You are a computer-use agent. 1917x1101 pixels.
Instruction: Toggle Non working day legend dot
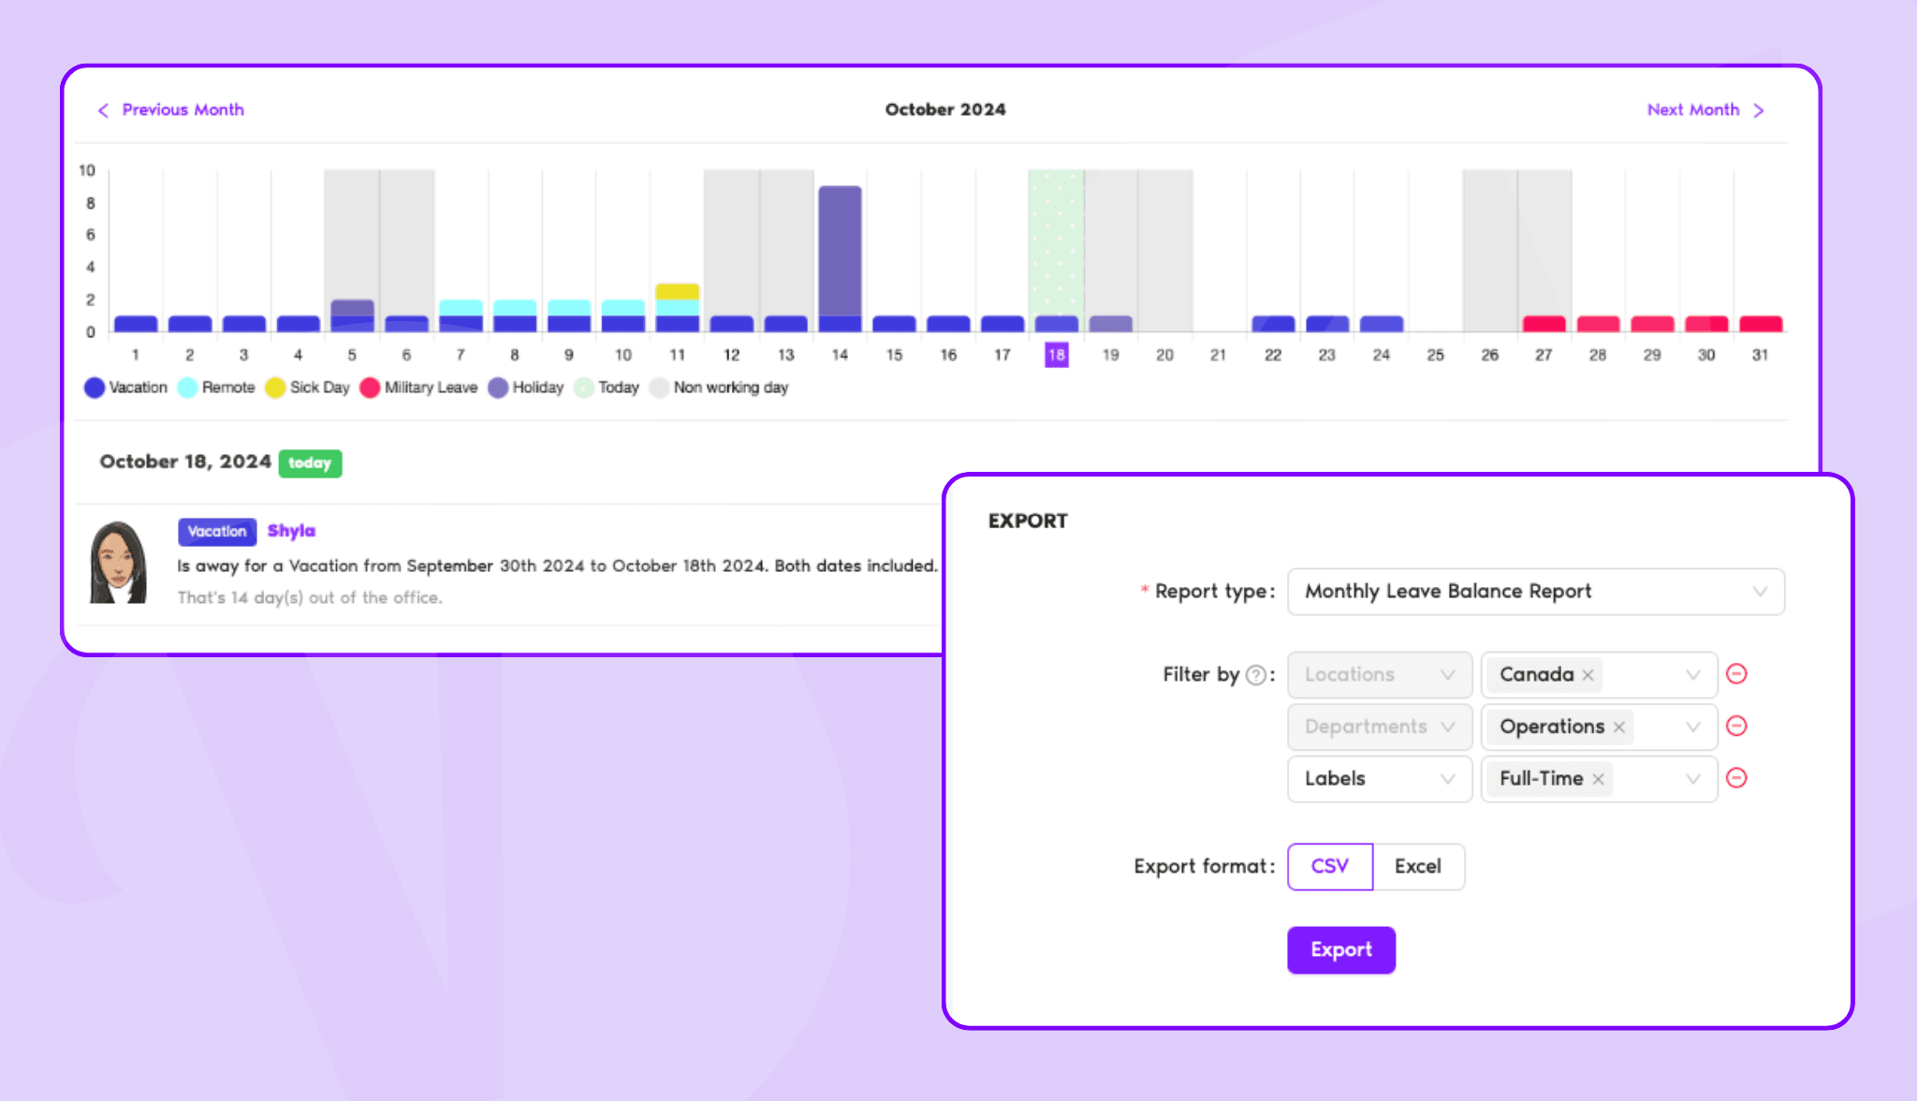(x=659, y=388)
